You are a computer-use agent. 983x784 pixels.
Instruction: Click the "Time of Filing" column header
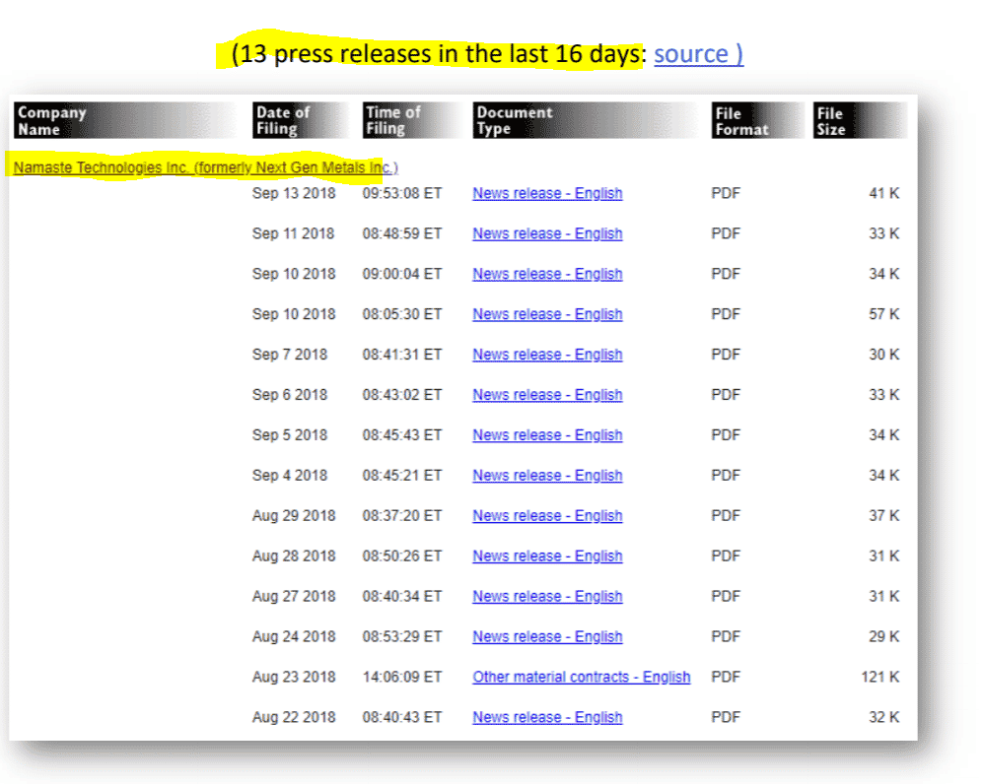click(412, 120)
